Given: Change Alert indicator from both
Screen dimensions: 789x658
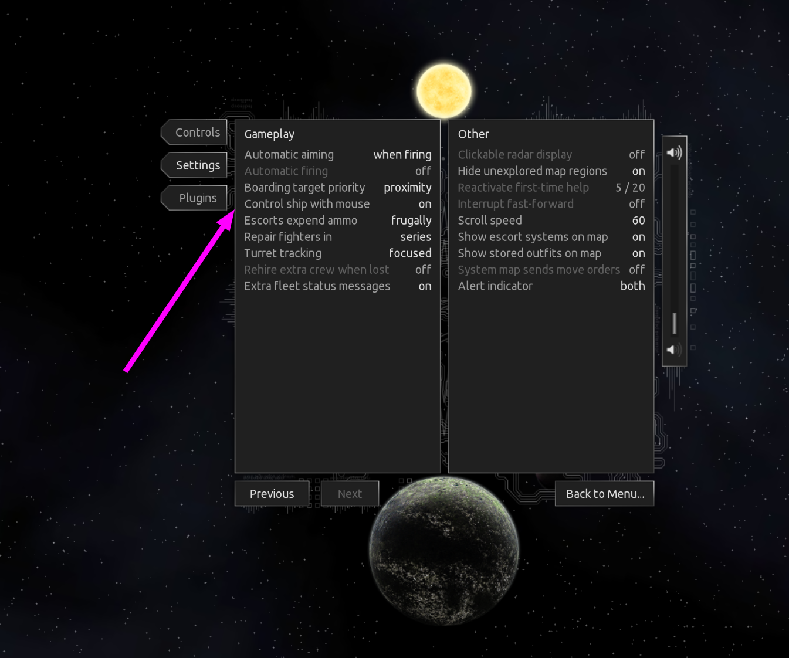Looking at the screenshot, I should tap(551, 286).
